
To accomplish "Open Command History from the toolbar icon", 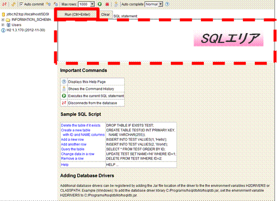I will (x=116, y=4).
